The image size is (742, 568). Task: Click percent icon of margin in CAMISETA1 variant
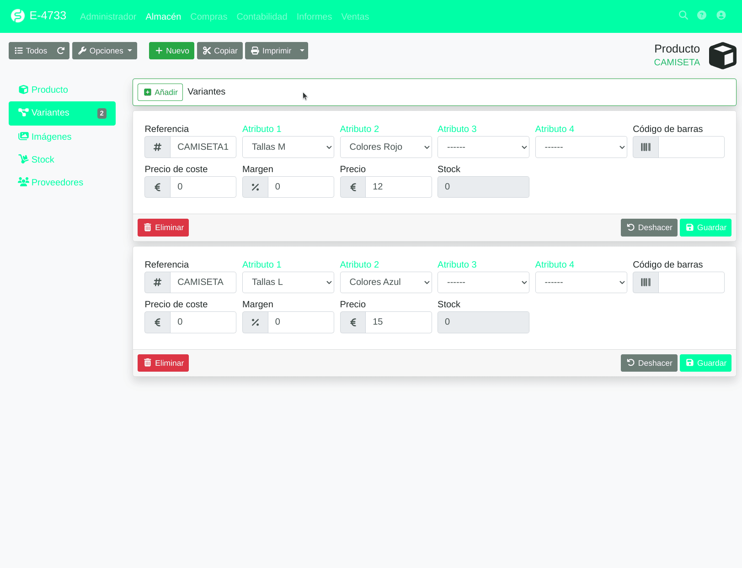tap(255, 187)
